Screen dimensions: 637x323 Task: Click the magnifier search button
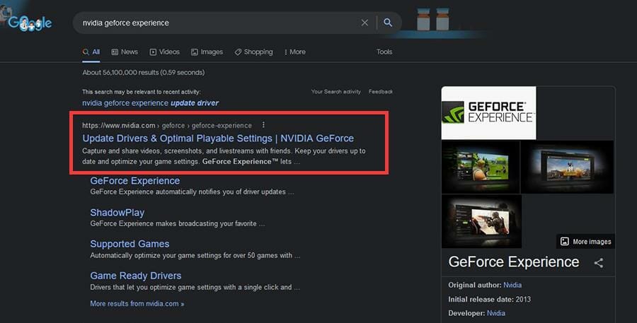pyautogui.click(x=388, y=23)
